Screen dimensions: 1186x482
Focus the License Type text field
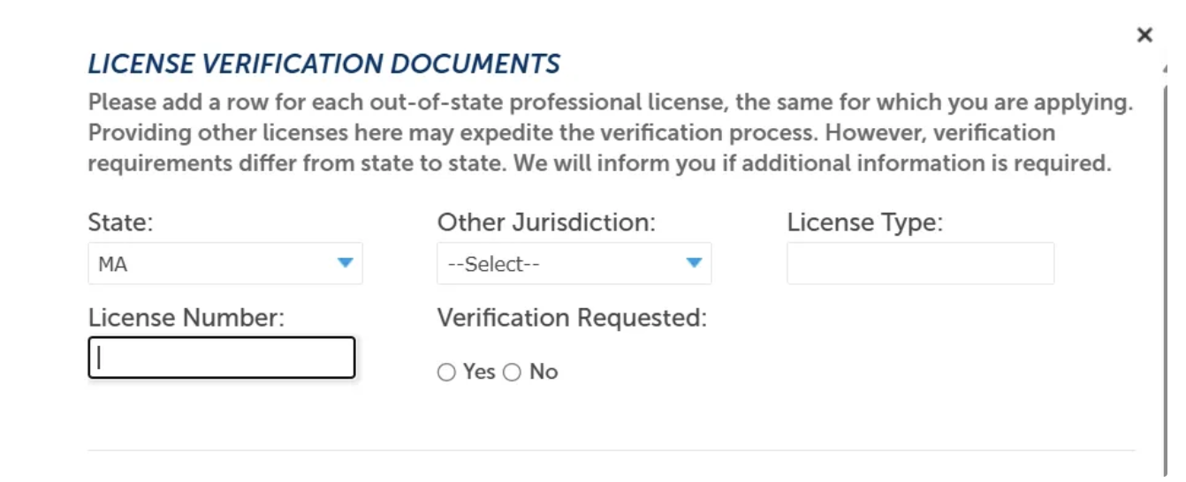920,263
